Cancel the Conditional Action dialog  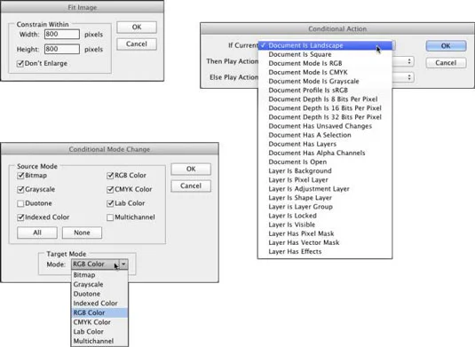(x=446, y=63)
